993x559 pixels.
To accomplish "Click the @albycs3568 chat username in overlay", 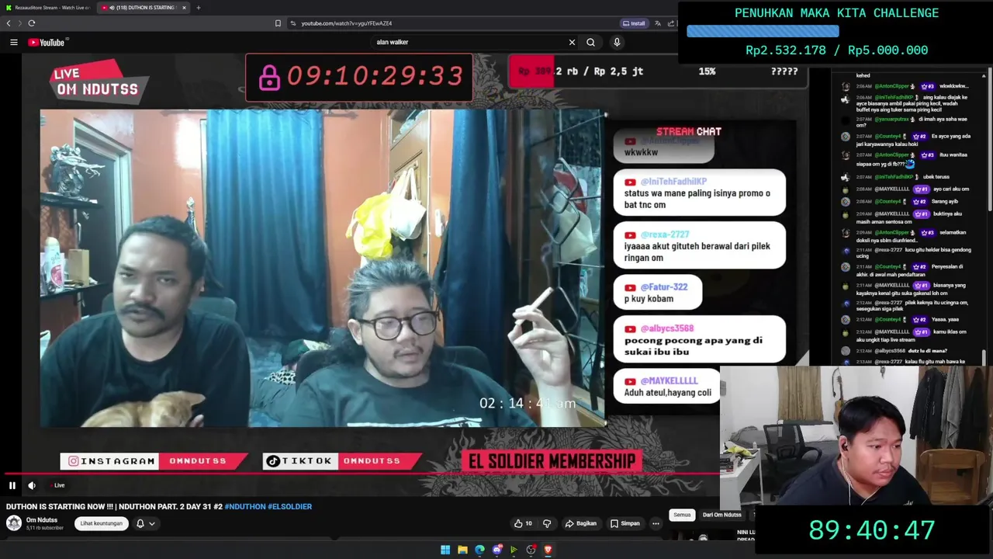I will [x=667, y=328].
